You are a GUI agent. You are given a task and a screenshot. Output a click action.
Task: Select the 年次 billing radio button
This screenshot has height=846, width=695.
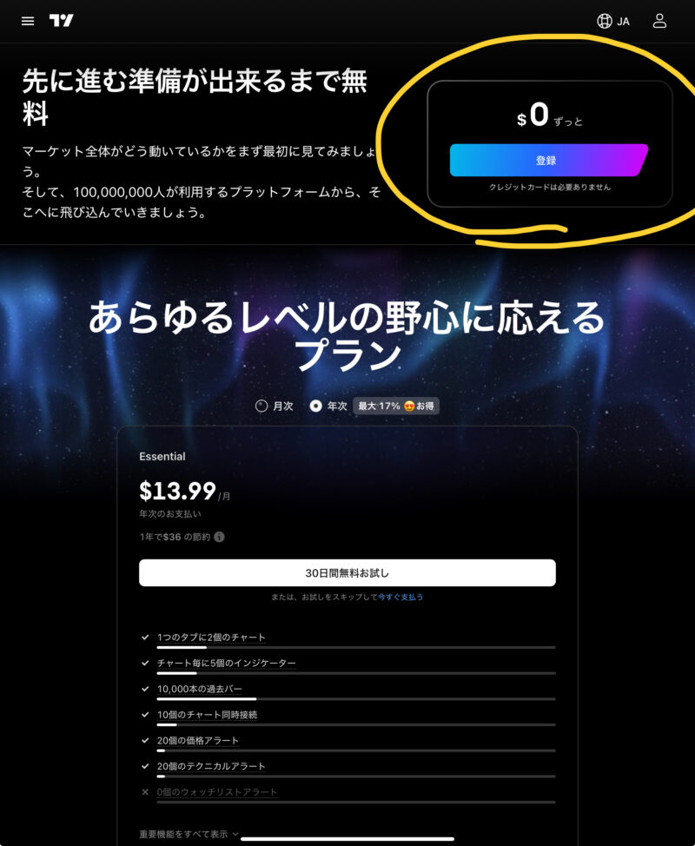(x=315, y=406)
